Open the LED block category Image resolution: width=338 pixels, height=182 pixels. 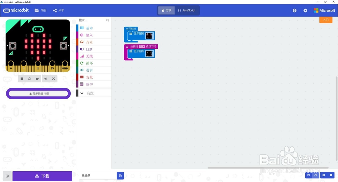[x=94, y=49]
